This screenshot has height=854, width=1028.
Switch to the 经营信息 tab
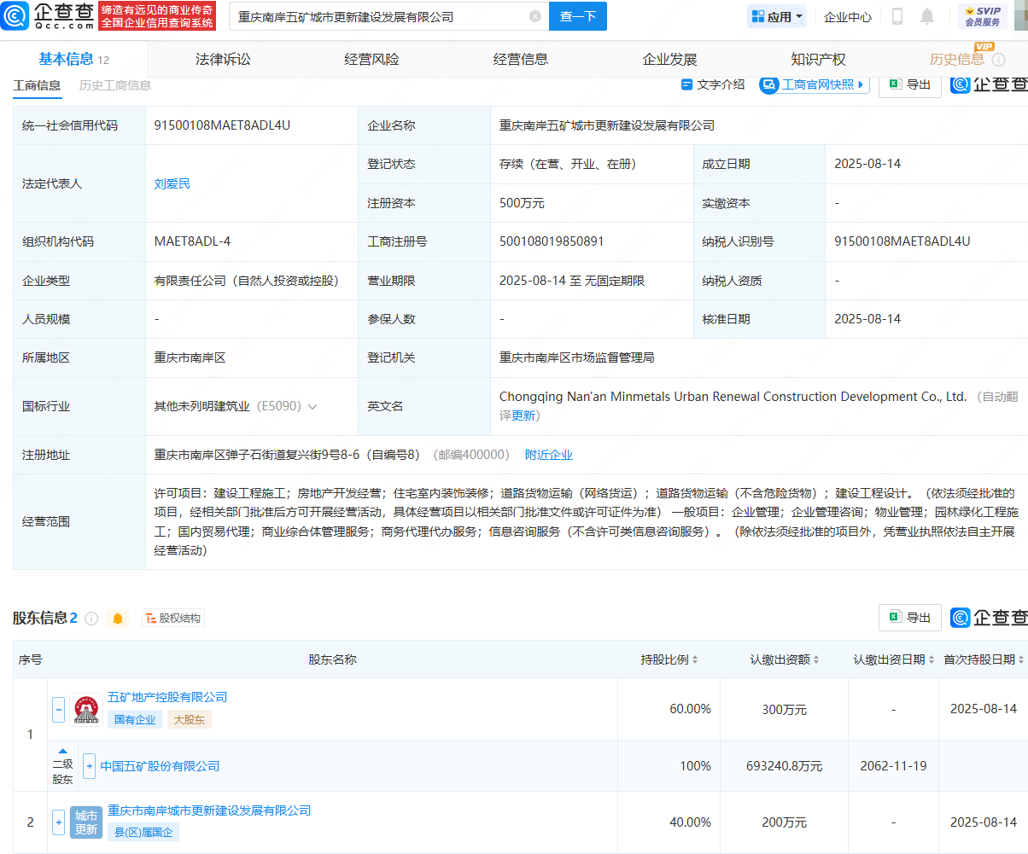point(521,59)
